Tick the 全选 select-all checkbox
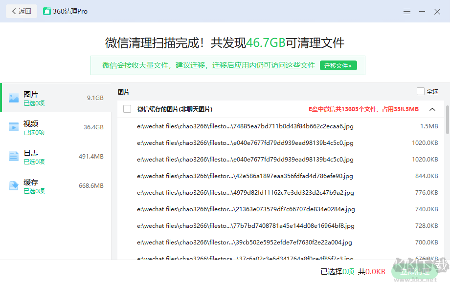Image resolution: width=450 pixels, height=283 pixels. pos(421,91)
